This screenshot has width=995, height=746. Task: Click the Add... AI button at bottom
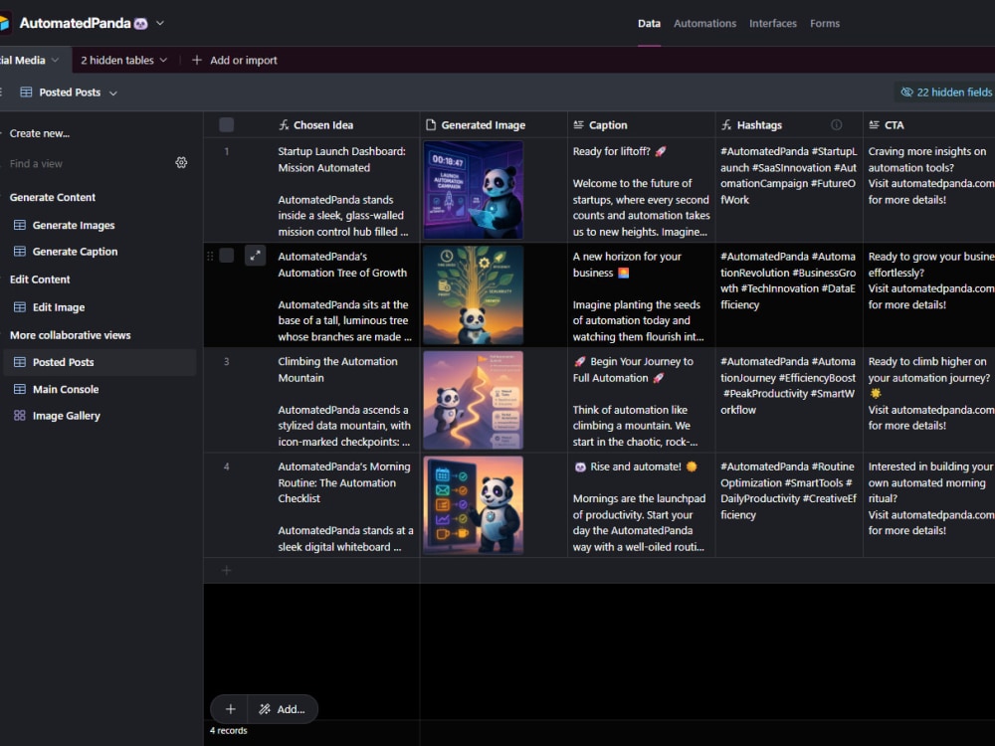tap(283, 709)
